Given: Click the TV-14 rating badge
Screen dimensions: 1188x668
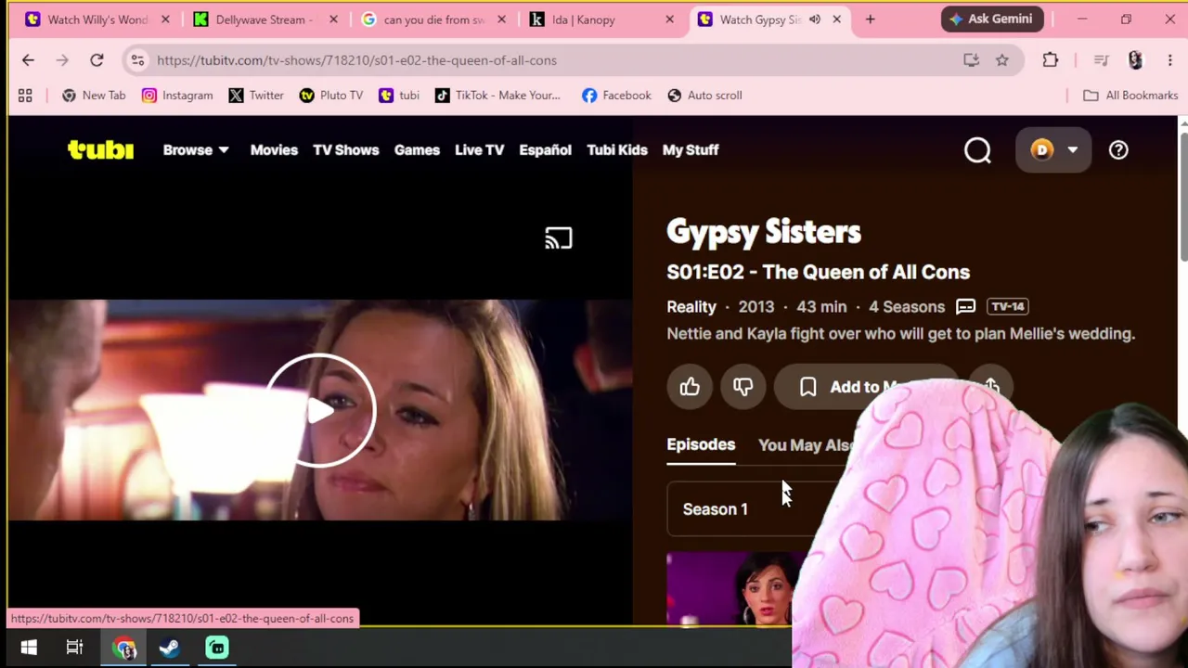Looking at the screenshot, I should pos(1008,307).
